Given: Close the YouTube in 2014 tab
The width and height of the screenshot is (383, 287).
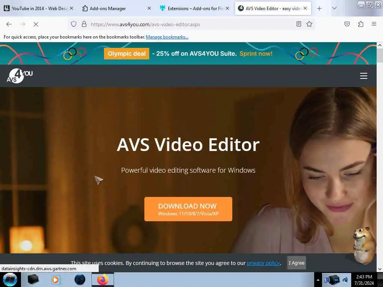Looking at the screenshot, I should pos(71,8).
